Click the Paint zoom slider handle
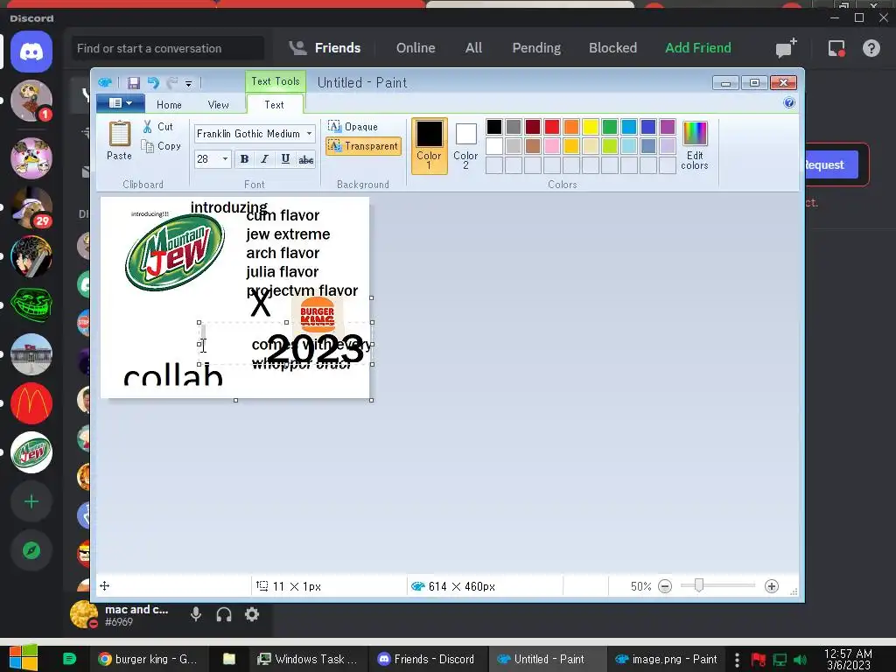The image size is (896, 672). pyautogui.click(x=698, y=585)
